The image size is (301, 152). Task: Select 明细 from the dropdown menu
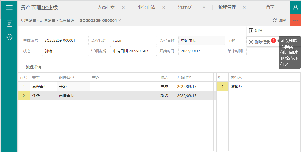(258, 31)
